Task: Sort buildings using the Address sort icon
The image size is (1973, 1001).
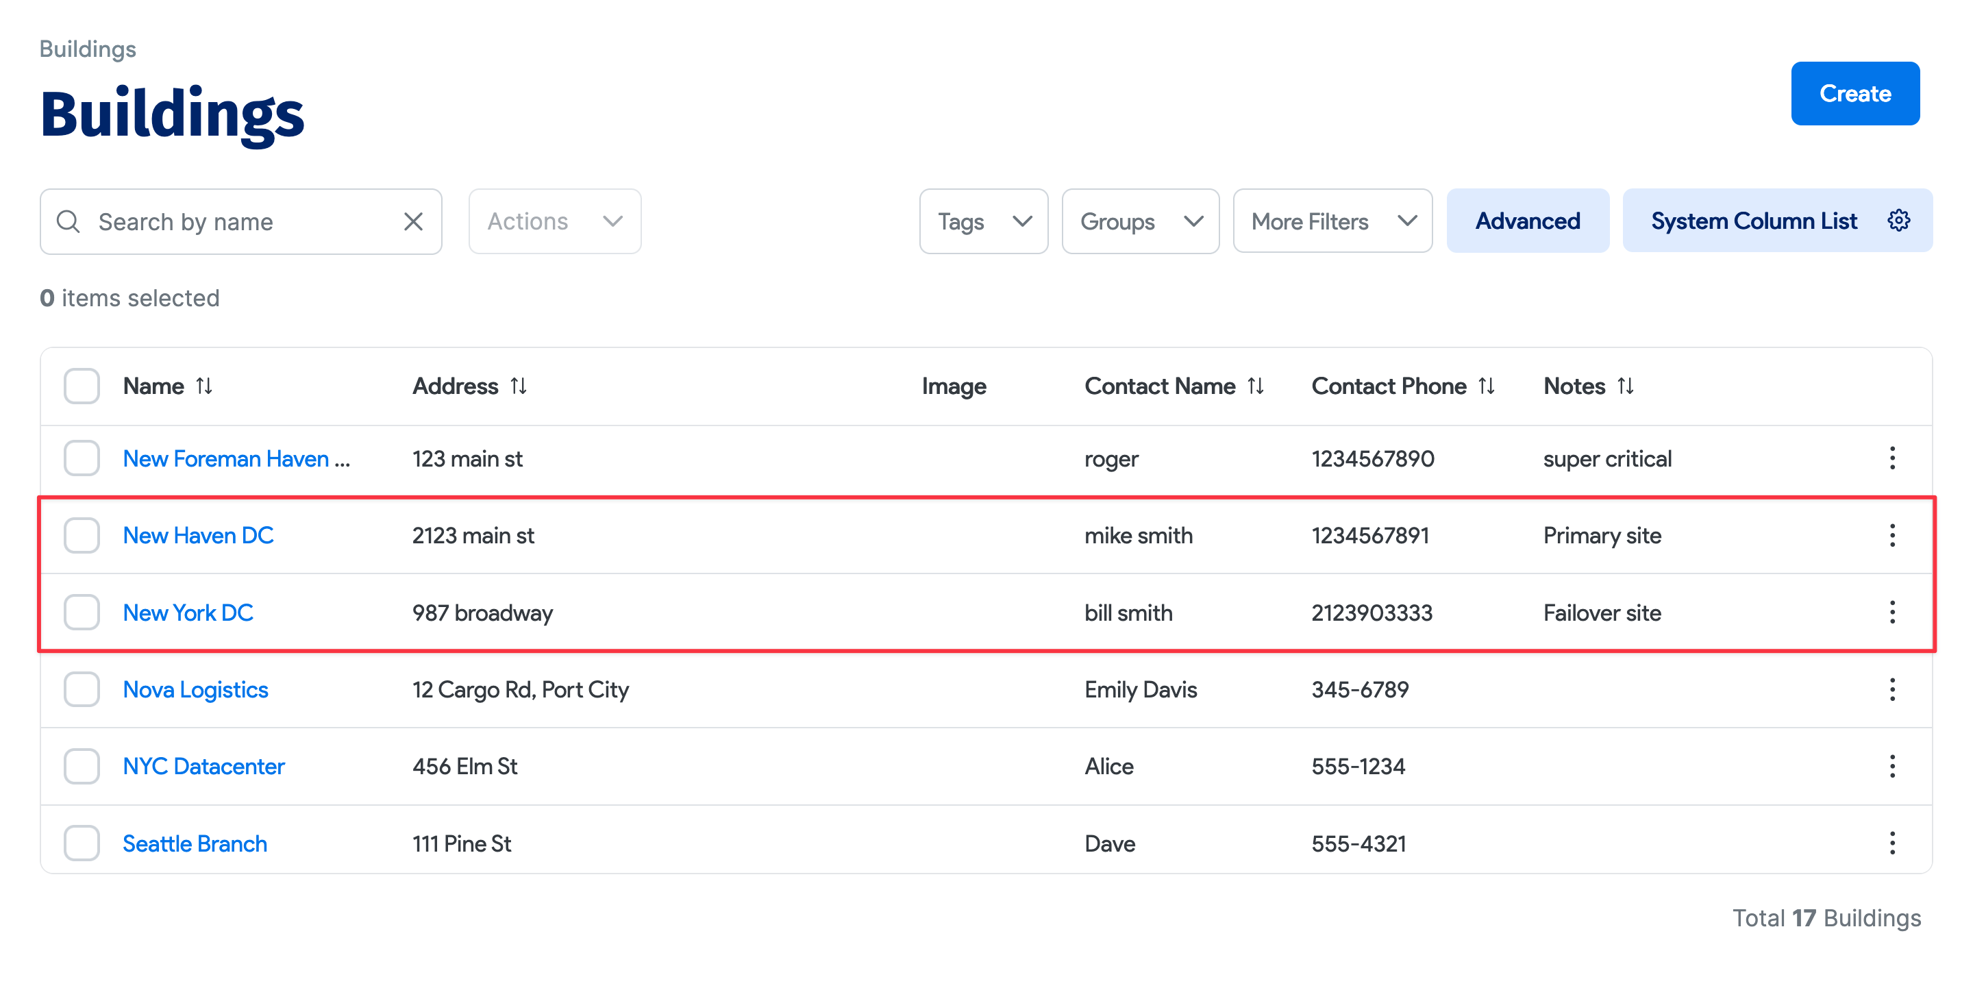Action: pos(519,386)
